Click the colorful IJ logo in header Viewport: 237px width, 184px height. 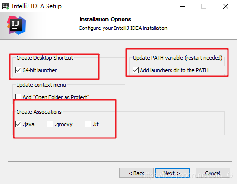tap(16, 25)
